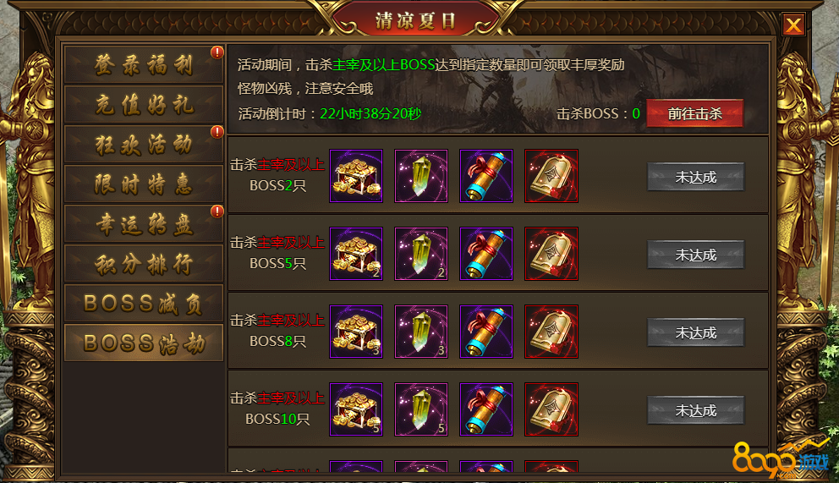Open the BOSS减负 tab
The image size is (839, 483).
coord(144,304)
